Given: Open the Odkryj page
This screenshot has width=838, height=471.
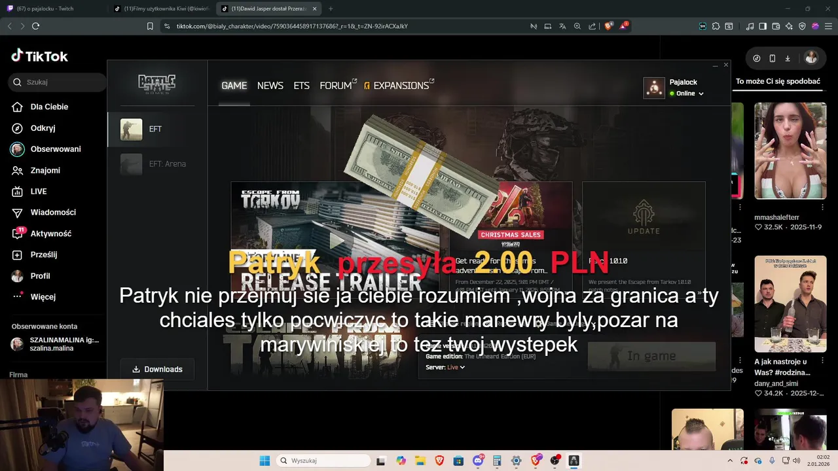Looking at the screenshot, I should 43,128.
